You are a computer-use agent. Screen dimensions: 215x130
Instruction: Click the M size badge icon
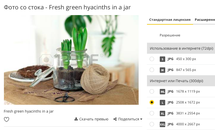(x=162, y=70)
